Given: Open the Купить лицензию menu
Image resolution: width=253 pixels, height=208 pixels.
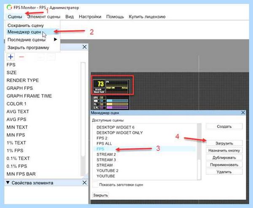Looking at the screenshot, I should pyautogui.click(x=147, y=16).
